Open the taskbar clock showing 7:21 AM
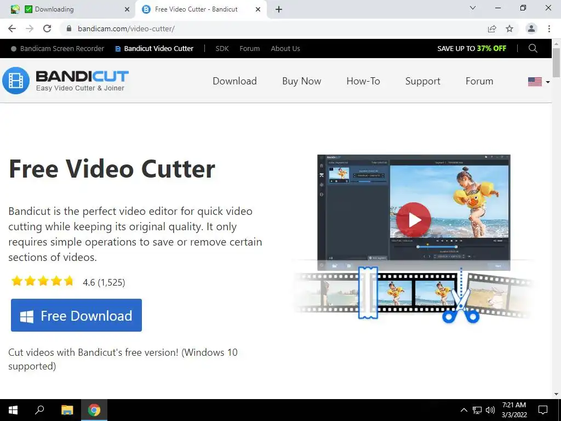 (514, 410)
